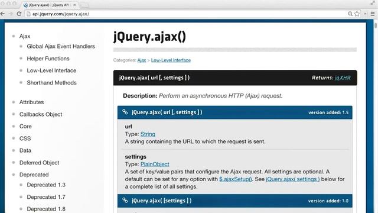Click the zoom magnifier icon in the address bar

point(350,14)
